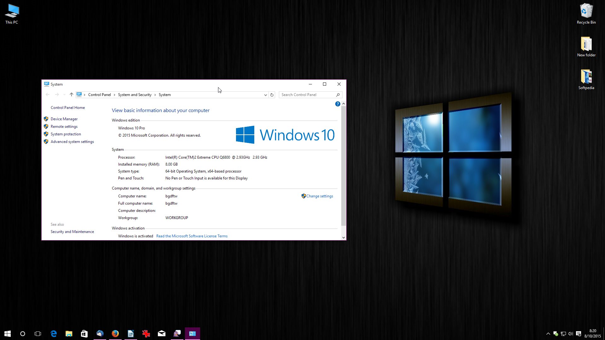
Task: Open address bar history dropdown
Action: point(265,95)
